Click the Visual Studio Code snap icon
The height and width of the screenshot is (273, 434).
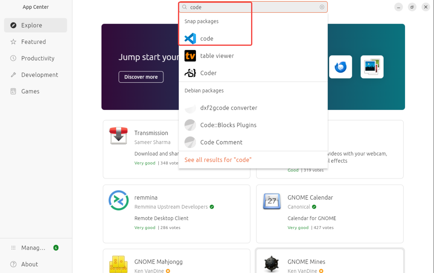coord(190,39)
